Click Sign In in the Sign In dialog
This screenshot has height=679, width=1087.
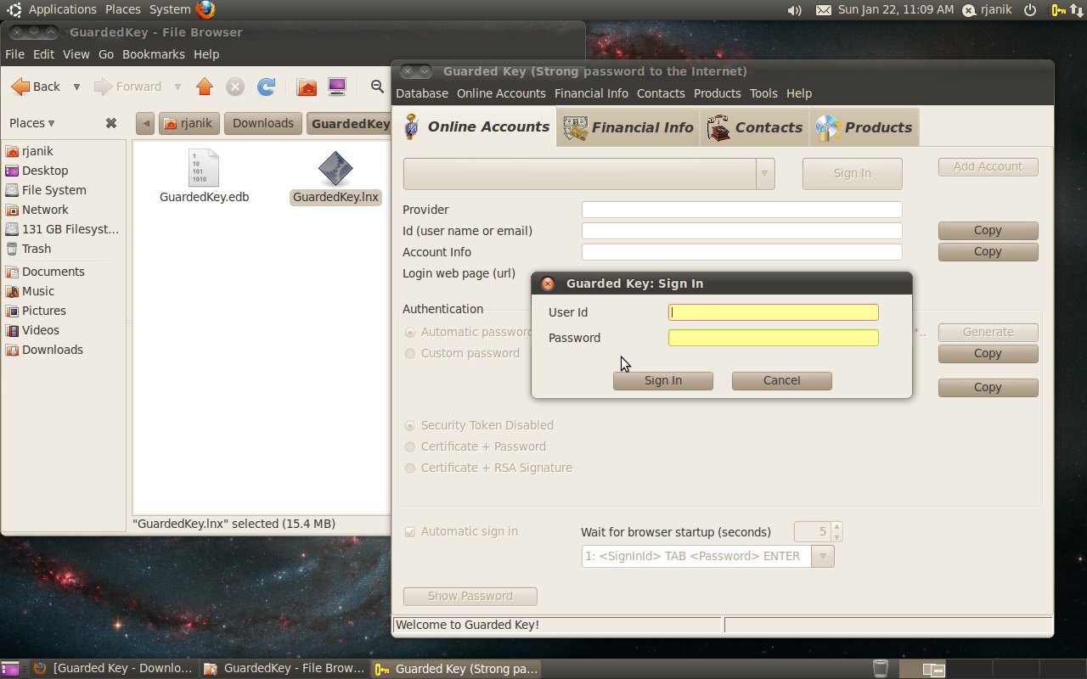coord(663,380)
